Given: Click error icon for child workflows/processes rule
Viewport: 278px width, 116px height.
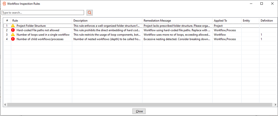Looking at the screenshot, I should [13, 39].
